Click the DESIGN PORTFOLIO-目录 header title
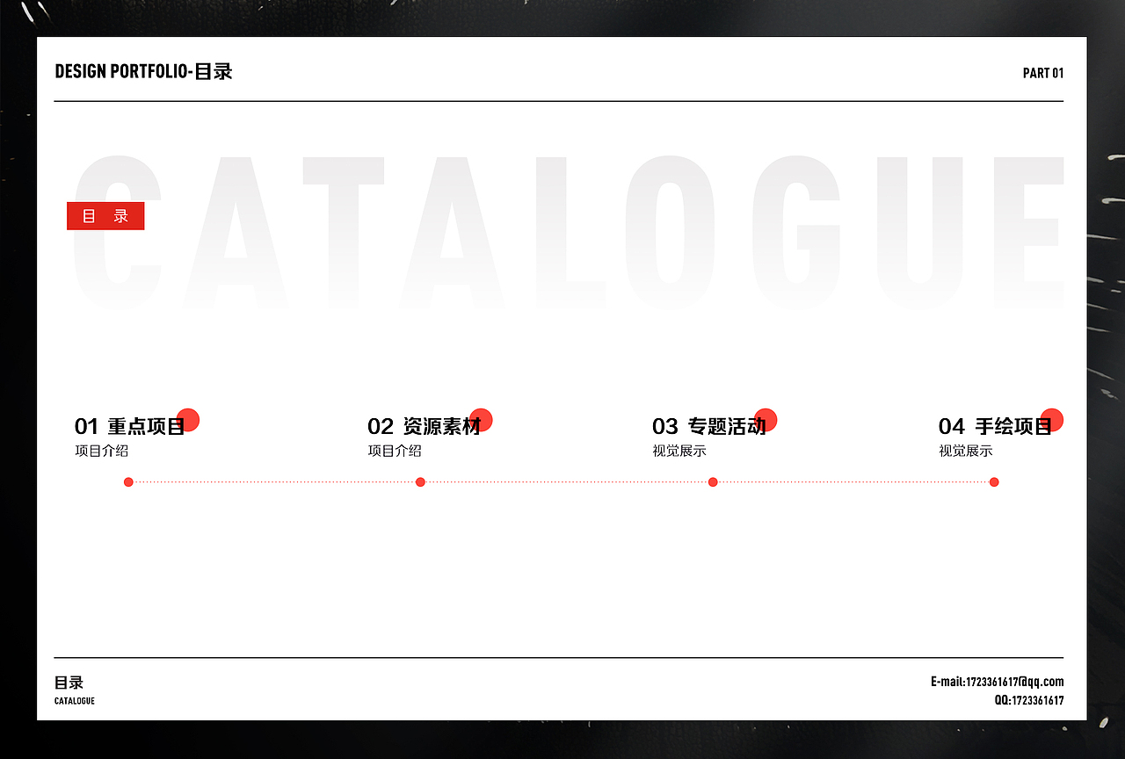Viewport: 1125px width, 759px height. coord(143,72)
